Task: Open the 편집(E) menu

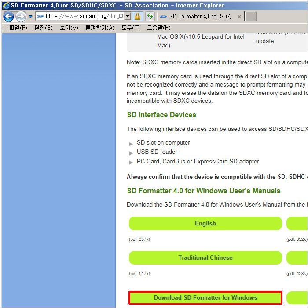Action: [x=44, y=28]
